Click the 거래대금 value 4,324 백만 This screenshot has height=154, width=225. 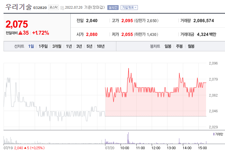(206, 34)
